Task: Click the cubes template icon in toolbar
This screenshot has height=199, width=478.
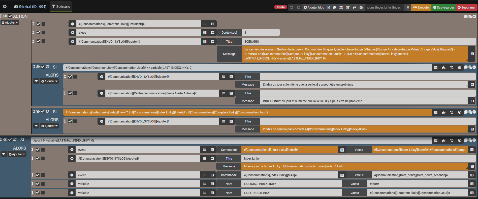Action: tap(361, 8)
